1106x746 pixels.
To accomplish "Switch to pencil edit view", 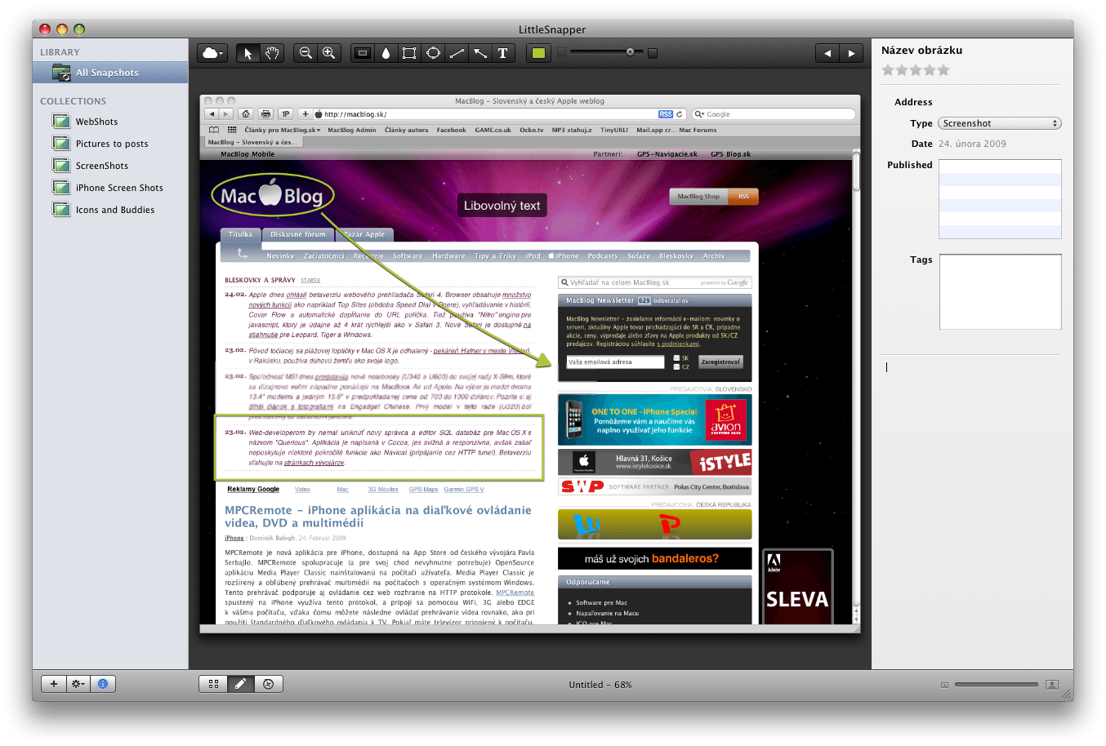I will [x=241, y=684].
